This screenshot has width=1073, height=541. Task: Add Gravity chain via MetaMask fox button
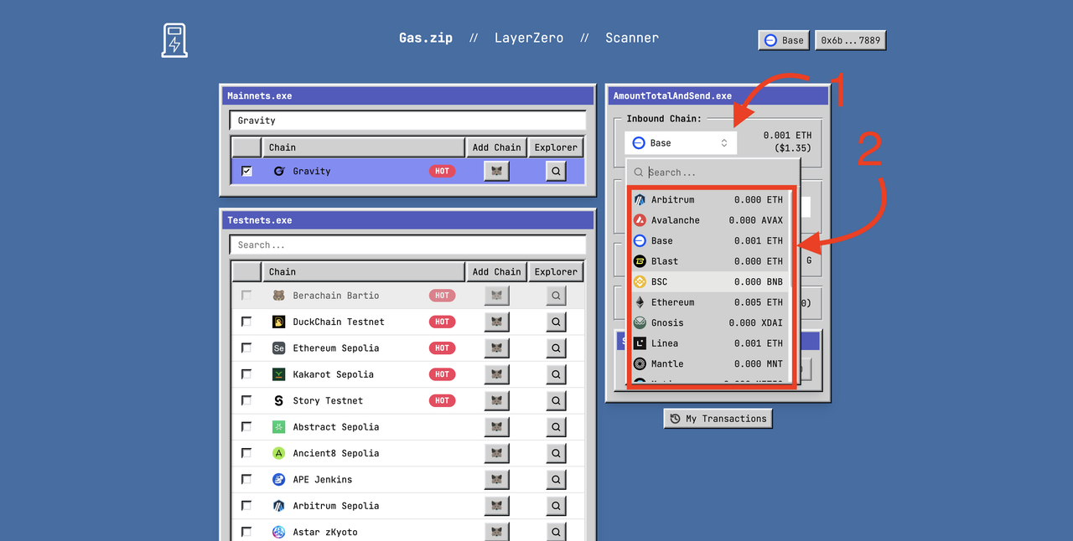(x=497, y=171)
